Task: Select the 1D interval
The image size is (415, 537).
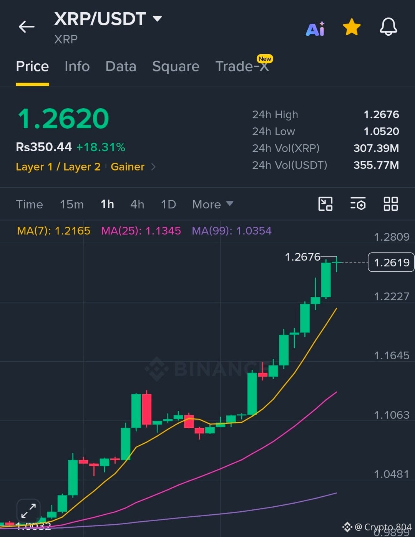Action: (x=168, y=204)
